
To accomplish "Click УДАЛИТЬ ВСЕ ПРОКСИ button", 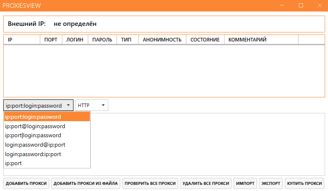I will [206, 184].
